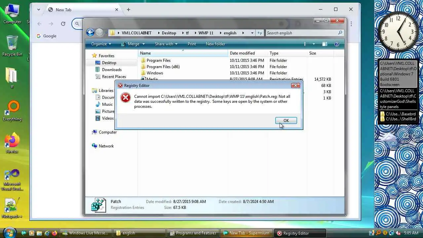423x238 pixels.
Task: Select the Firefox desktop shortcut
Action: click(12, 143)
